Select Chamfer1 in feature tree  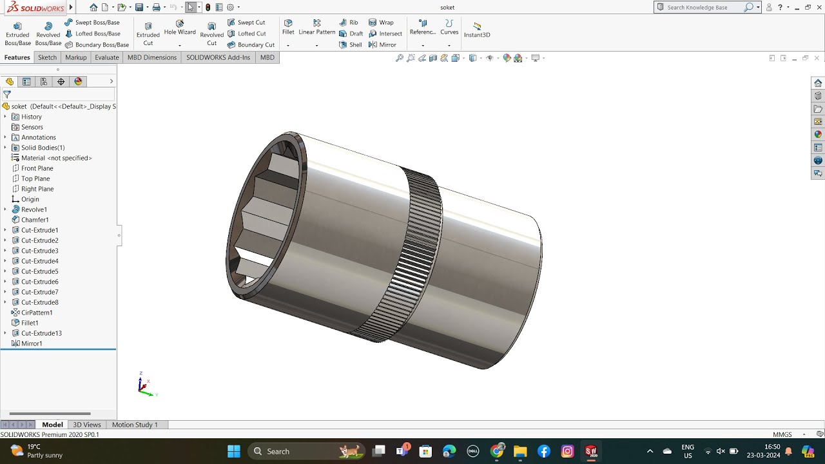[34, 220]
